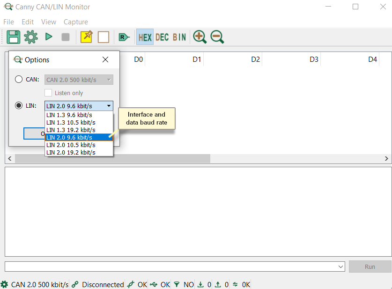Click the status bar upload sent icon
392x289 pixels.
click(218, 284)
